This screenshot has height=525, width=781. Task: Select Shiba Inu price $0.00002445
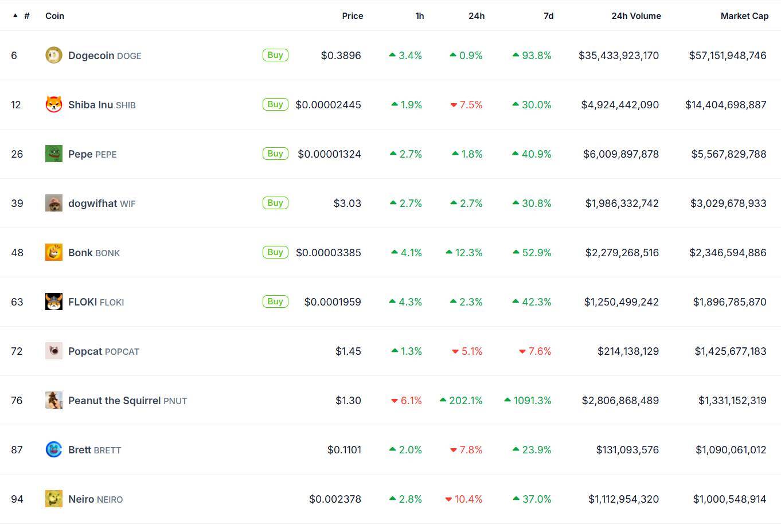click(329, 105)
